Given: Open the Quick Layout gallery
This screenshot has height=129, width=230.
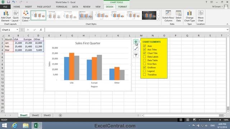Looking at the screenshot, I should pos(15,16).
